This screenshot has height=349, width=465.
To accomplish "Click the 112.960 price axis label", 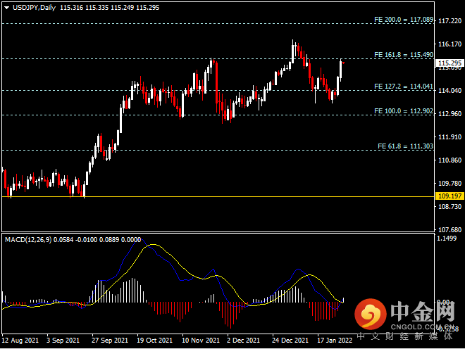I will pos(450,114).
